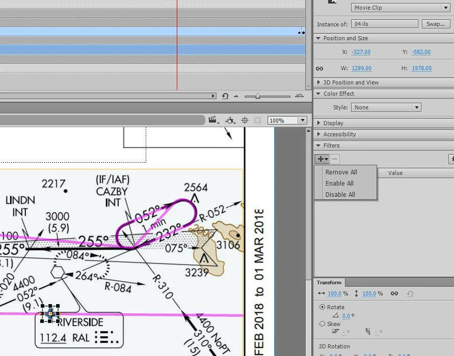Screen dimensions: 454x356
Task: Click the Swap... button
Action: [x=436, y=24]
